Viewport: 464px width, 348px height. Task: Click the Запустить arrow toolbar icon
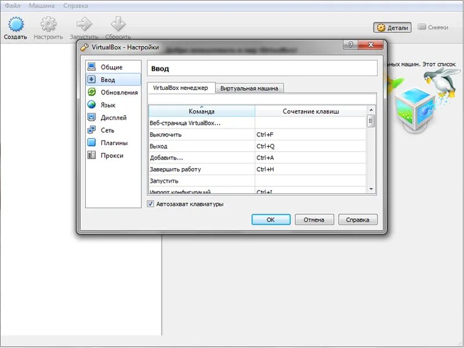point(84,24)
